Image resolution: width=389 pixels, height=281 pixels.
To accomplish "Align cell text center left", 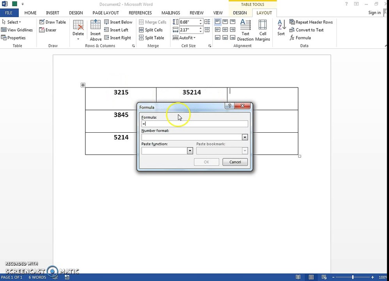I will (x=218, y=30).
